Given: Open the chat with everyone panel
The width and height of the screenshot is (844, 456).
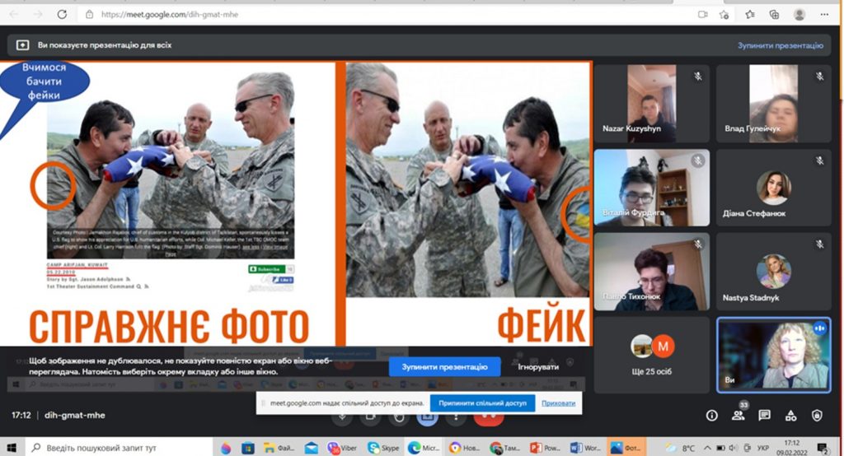Looking at the screenshot, I should click(765, 416).
